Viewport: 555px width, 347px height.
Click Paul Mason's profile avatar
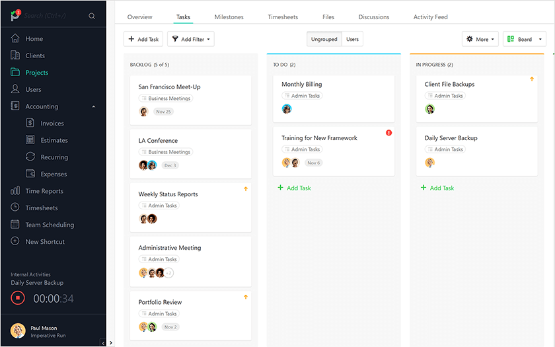pyautogui.click(x=18, y=331)
